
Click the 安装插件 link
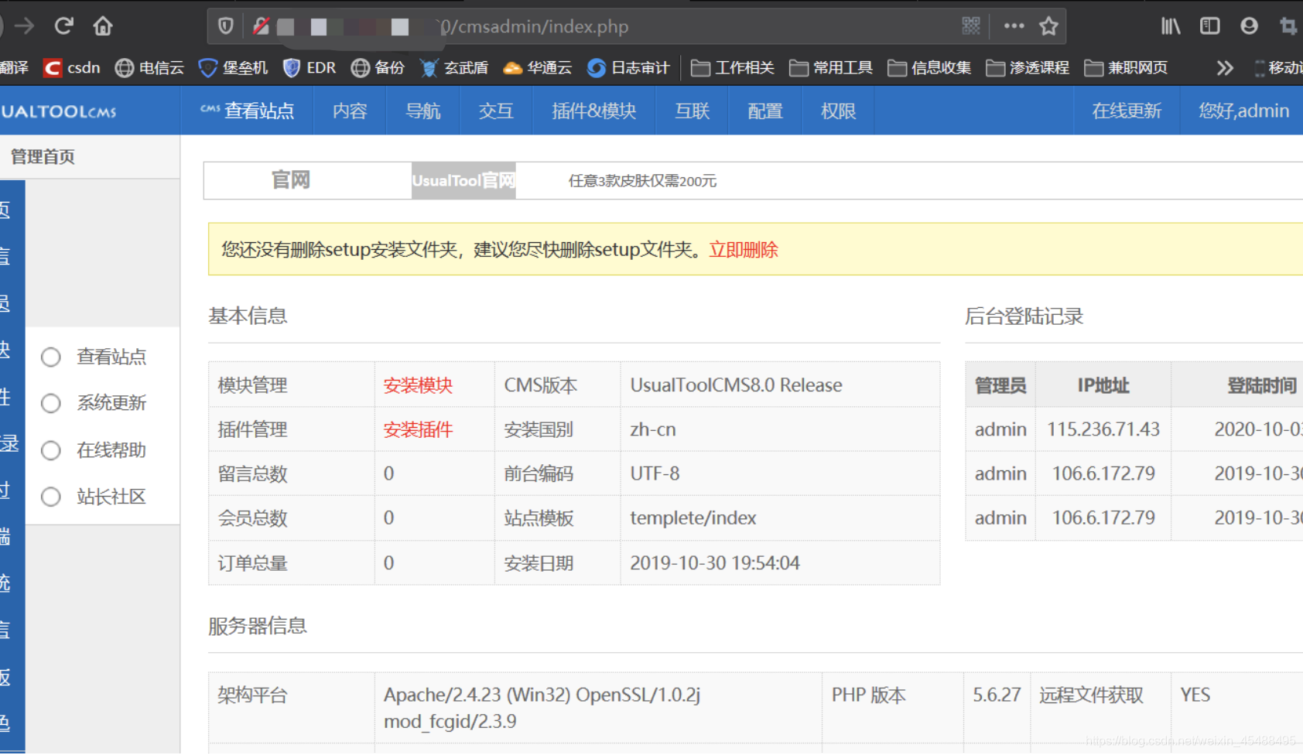(418, 429)
